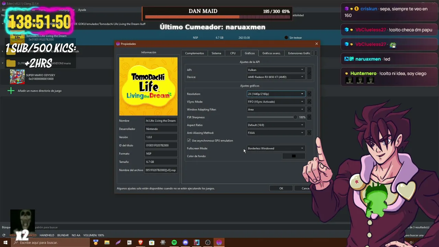Viewport: 439px width, 247px height.
Task: Switch to the CPU tab
Action: [233, 53]
